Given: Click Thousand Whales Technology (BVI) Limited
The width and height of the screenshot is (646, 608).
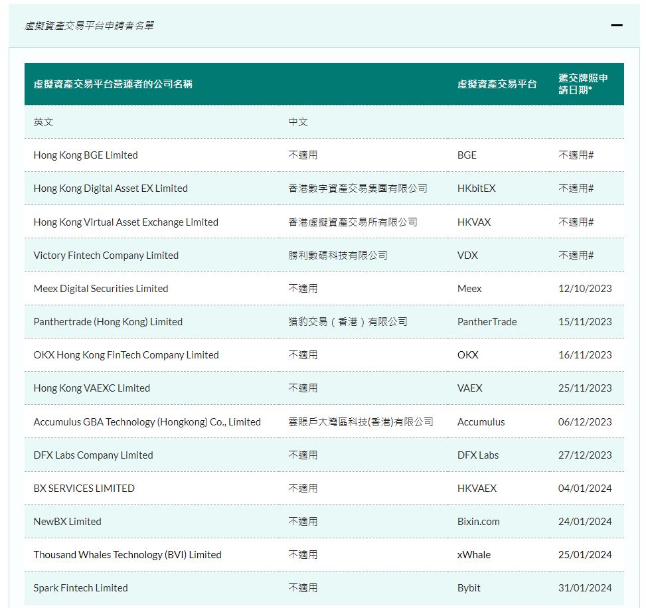Looking at the screenshot, I should point(127,555).
